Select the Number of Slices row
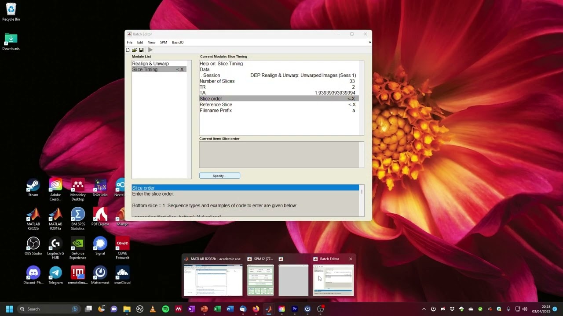The width and height of the screenshot is (563, 316). point(278,81)
